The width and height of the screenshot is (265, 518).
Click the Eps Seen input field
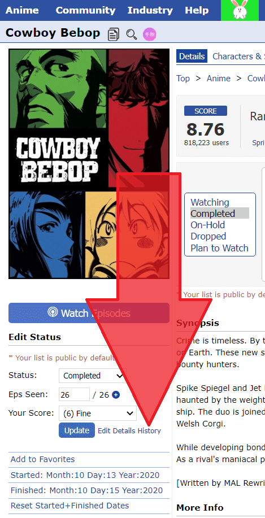(x=75, y=394)
